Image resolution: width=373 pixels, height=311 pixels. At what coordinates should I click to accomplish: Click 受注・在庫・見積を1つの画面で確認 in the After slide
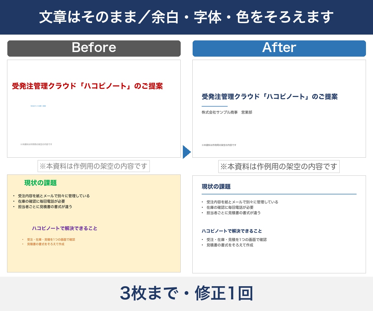[237, 240]
